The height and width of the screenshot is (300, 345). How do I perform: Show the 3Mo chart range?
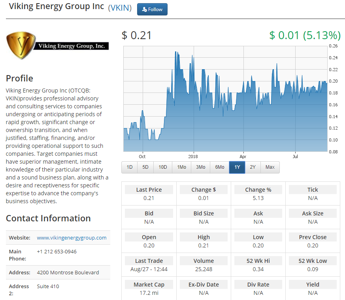(x=200, y=167)
